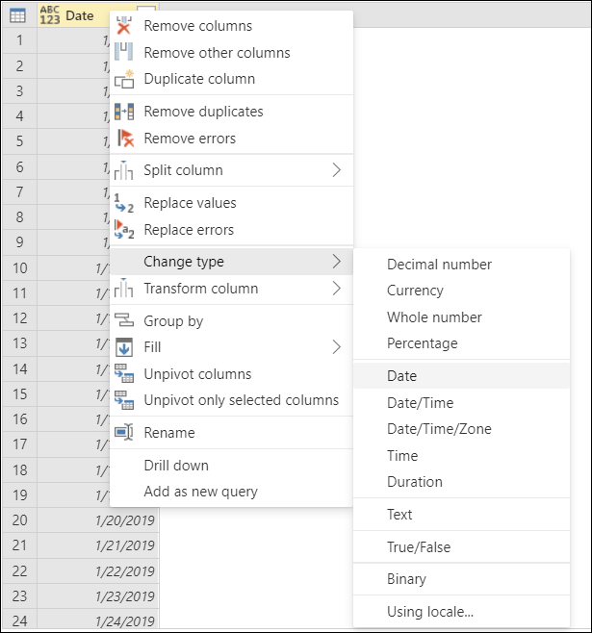Click the ABC123 data type icon in Date header

click(50, 15)
